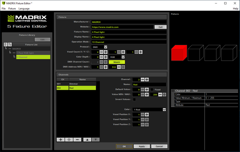Decrease Voxel Count X value
240x152 pixels.
pyautogui.click(x=102, y=52)
